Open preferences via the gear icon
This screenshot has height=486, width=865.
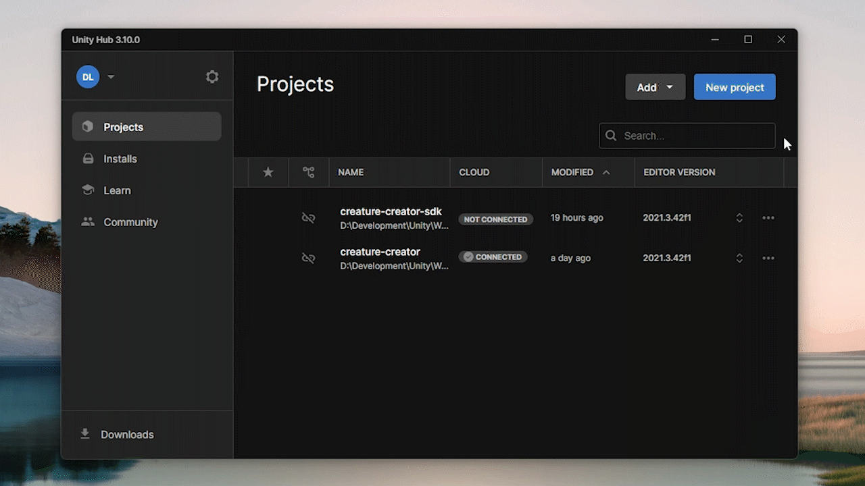212,77
